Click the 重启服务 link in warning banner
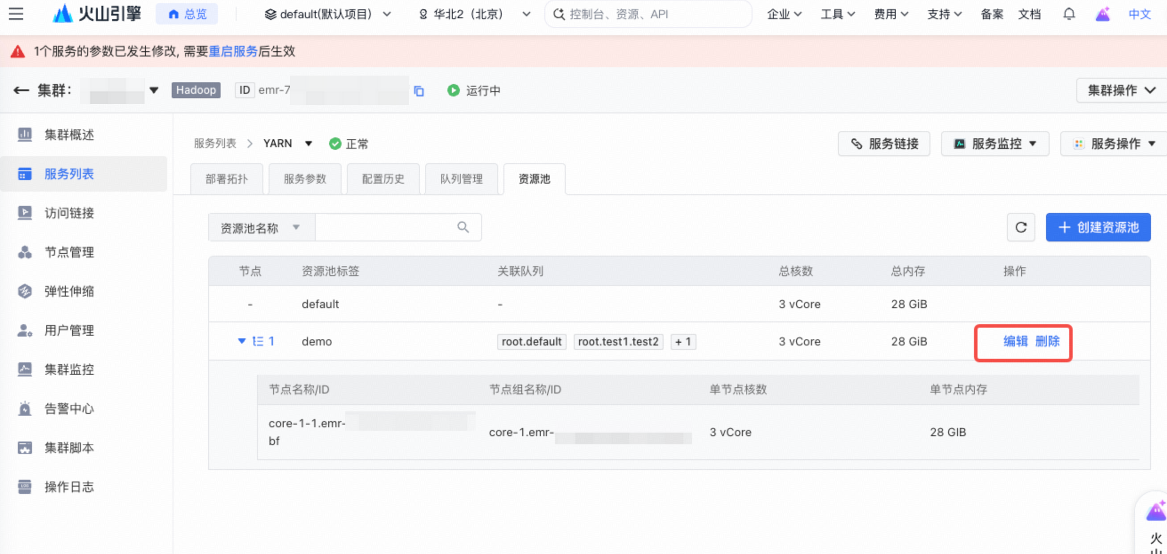 [x=233, y=51]
